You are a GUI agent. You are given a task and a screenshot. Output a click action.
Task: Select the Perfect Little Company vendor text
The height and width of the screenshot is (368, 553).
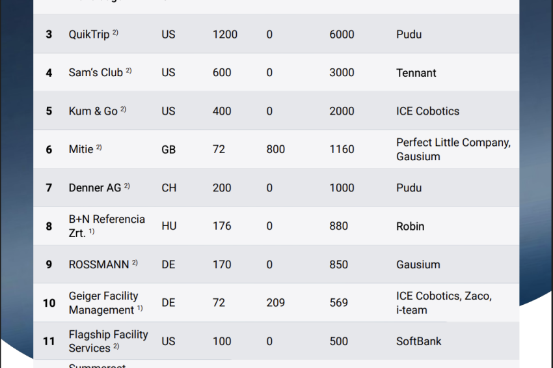(453, 143)
